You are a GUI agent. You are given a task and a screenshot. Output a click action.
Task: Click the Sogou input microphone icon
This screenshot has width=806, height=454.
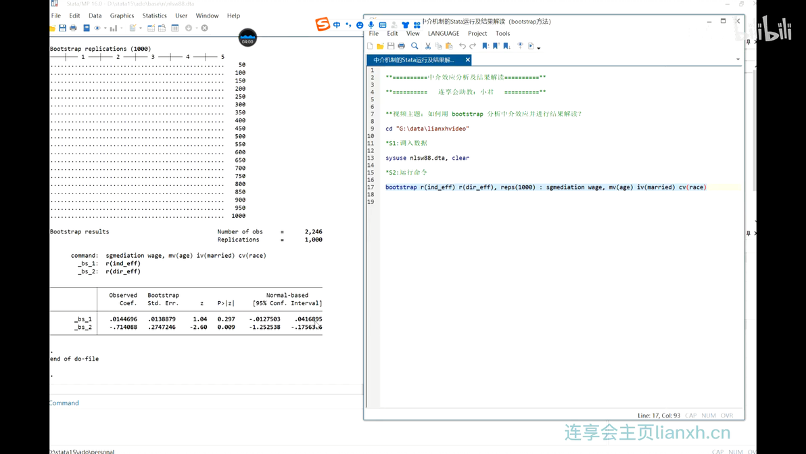click(371, 25)
